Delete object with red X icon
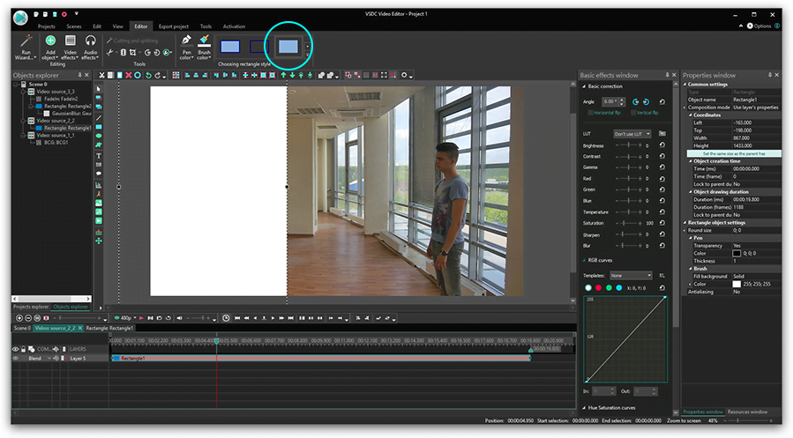This screenshot has height=438, width=793. pyautogui.click(x=129, y=75)
